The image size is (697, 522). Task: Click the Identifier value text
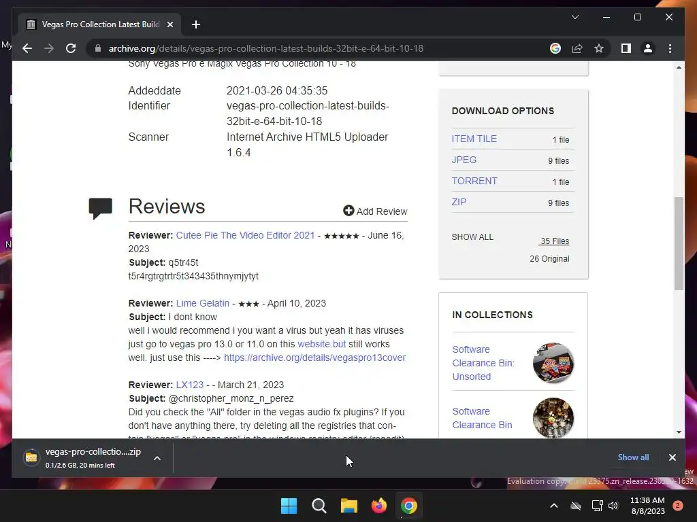tap(308, 114)
